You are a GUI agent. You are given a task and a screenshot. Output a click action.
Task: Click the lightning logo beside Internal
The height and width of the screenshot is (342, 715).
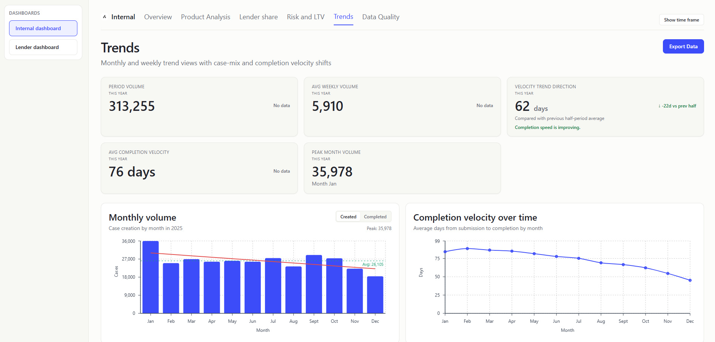104,17
